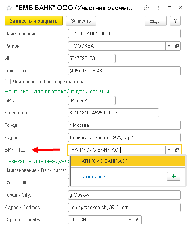This screenshot has width=188, height=229.
Task: Click the 'Реквизиты для платежей внутри страны' heading
Action: [x=57, y=92]
